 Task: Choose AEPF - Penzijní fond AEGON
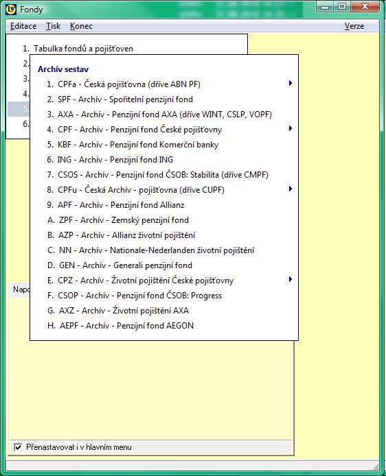pos(120,326)
